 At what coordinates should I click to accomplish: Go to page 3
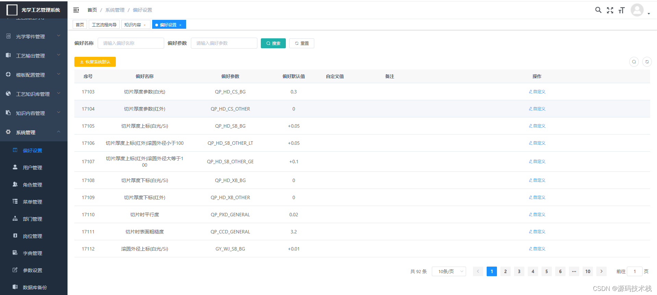pos(519,271)
